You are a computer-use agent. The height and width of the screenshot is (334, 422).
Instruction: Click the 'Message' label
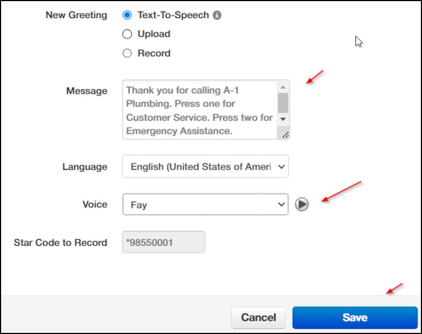click(86, 91)
